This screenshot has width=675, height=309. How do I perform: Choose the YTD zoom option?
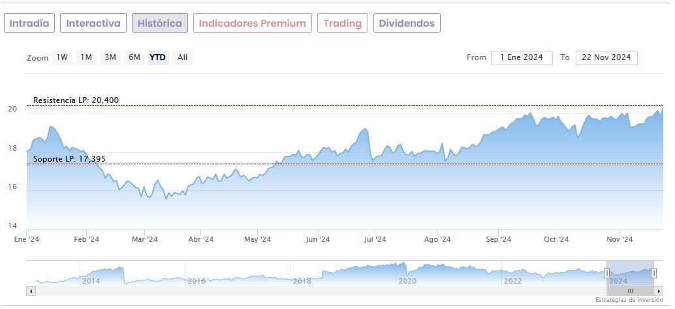[x=158, y=57]
